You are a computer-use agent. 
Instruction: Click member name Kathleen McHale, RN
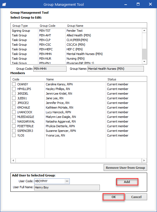pos(59,108)
